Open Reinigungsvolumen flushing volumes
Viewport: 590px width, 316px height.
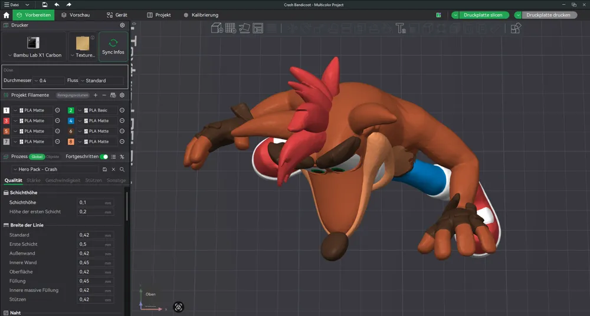73,95
